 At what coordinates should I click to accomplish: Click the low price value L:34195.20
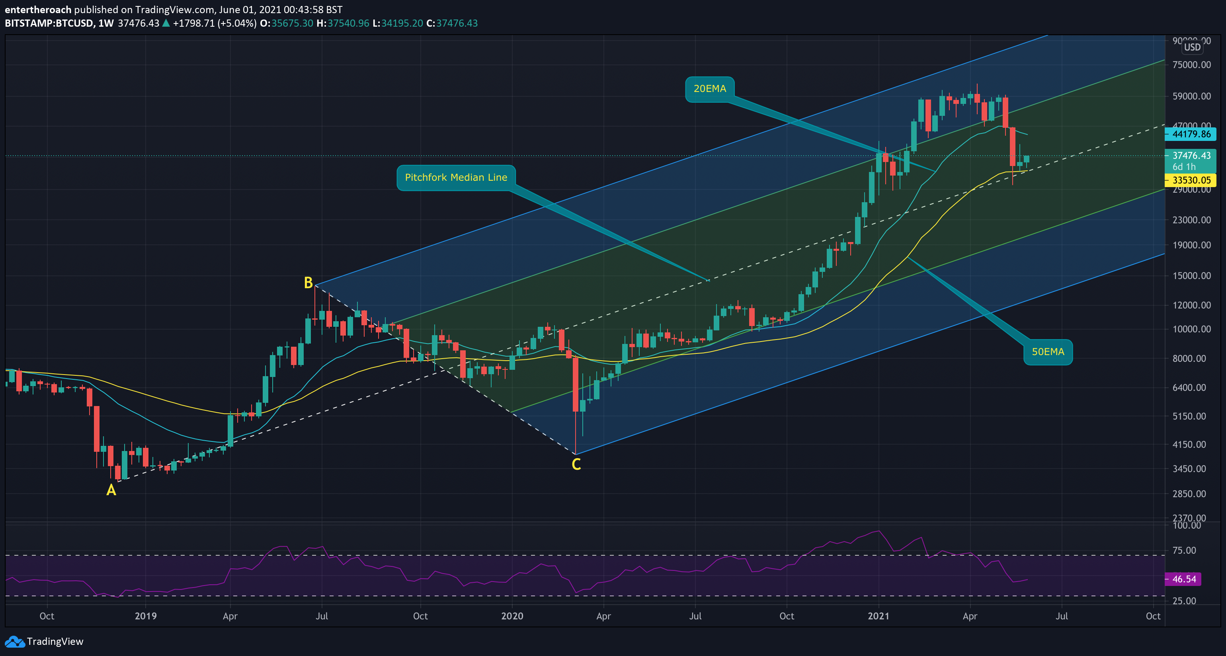pyautogui.click(x=397, y=23)
